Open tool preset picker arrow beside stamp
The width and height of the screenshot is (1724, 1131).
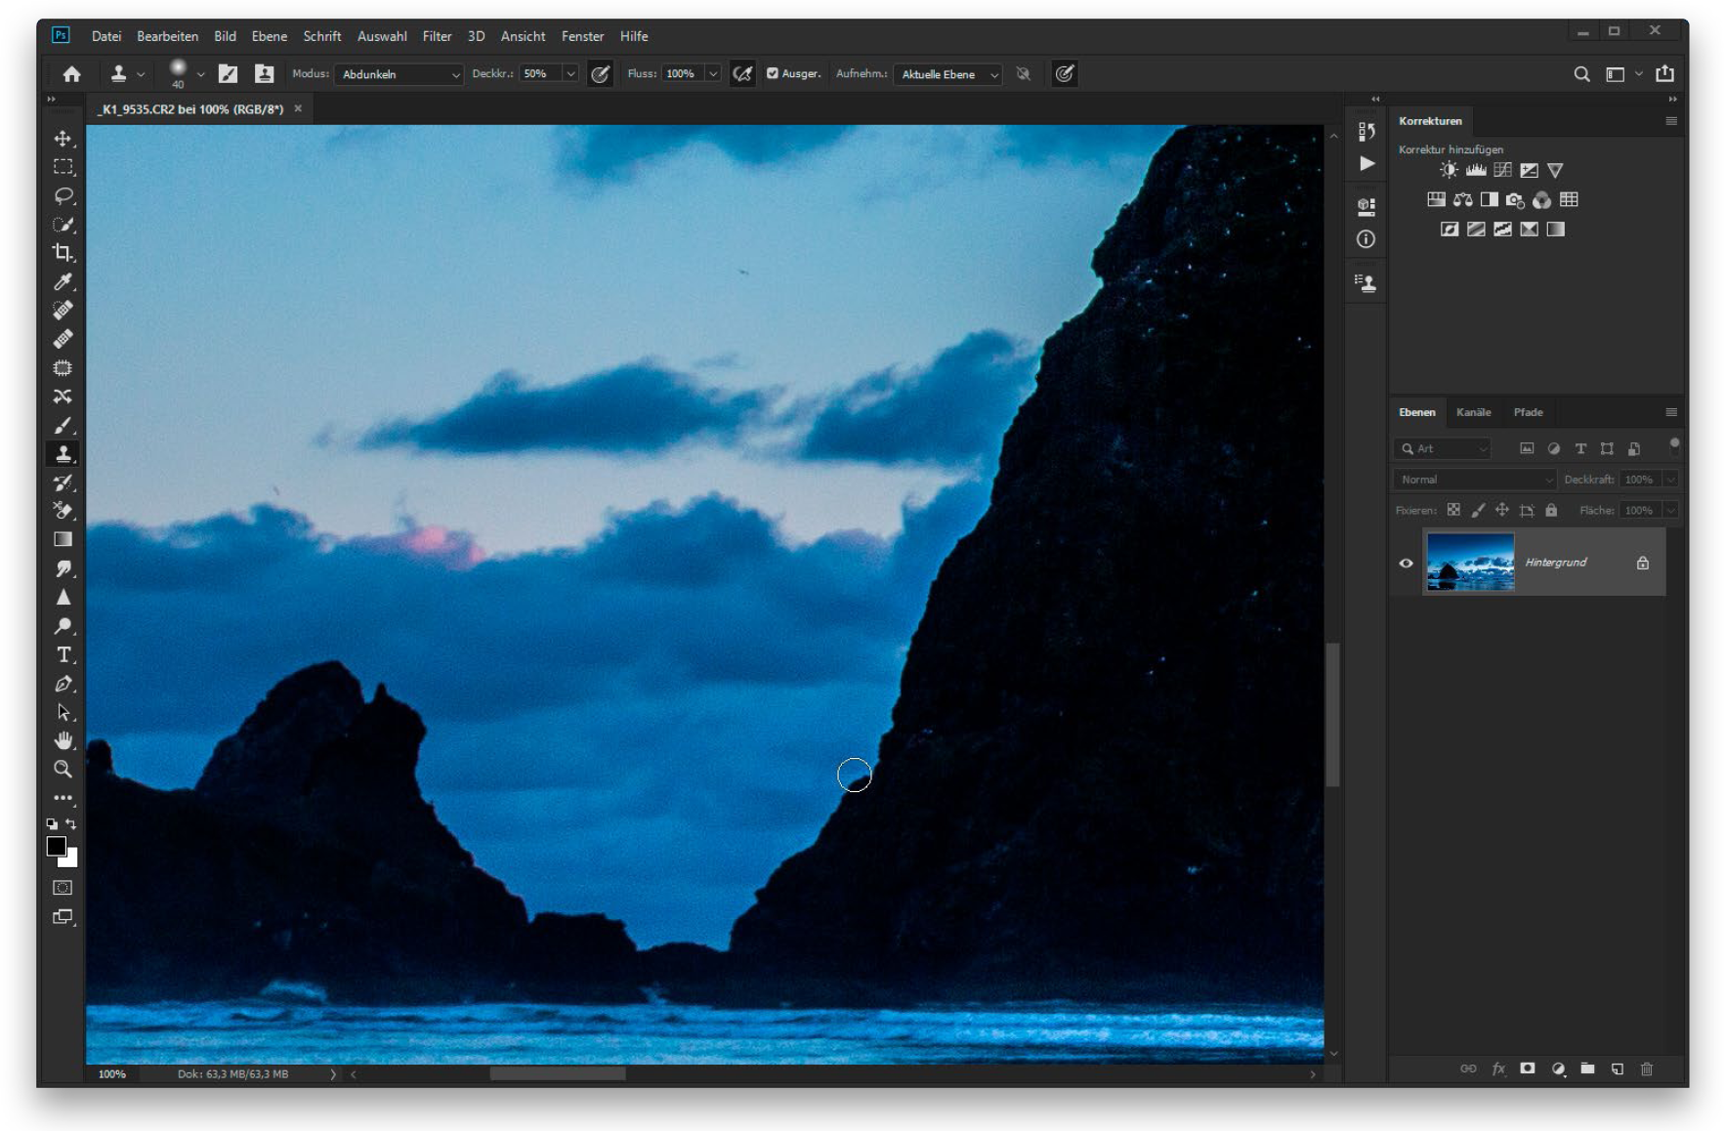(x=141, y=74)
